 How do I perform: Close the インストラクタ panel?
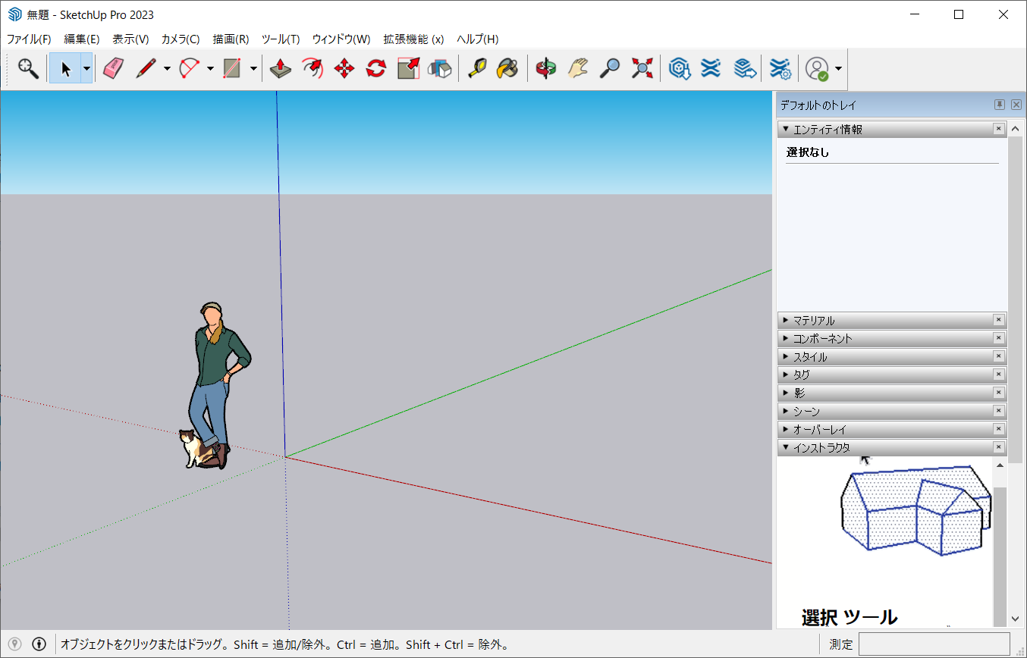pyautogui.click(x=999, y=448)
